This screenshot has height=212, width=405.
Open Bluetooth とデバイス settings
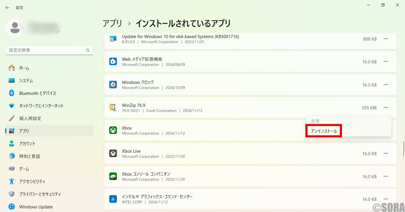[x=27, y=93]
